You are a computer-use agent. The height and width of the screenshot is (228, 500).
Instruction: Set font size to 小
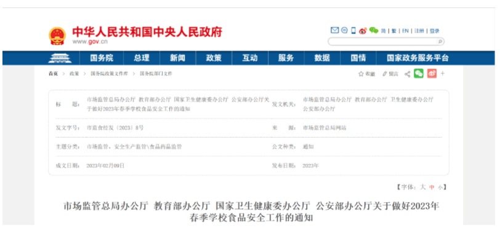pos(440,187)
